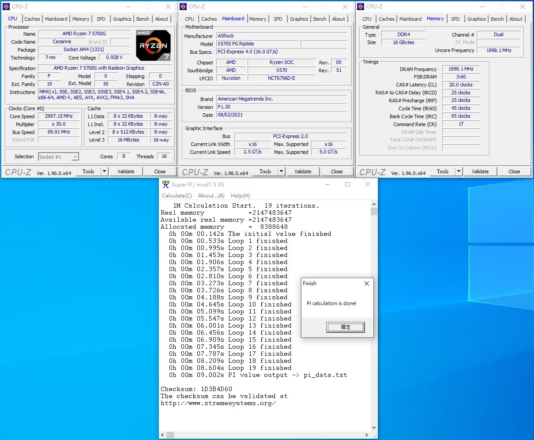
Task: Open the Socket #1 selection dropdown
Action: pos(59,157)
